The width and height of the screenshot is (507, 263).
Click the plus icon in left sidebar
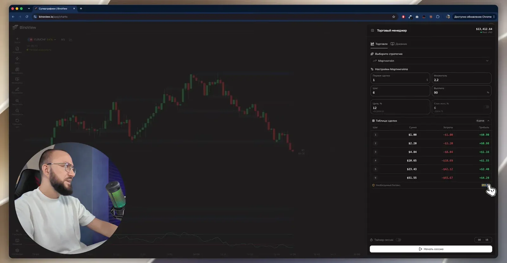tap(17, 39)
